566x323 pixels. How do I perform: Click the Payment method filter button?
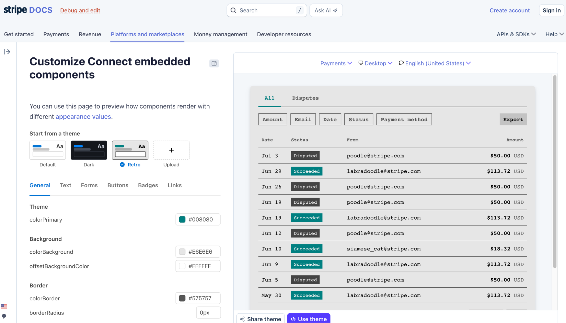tap(404, 119)
